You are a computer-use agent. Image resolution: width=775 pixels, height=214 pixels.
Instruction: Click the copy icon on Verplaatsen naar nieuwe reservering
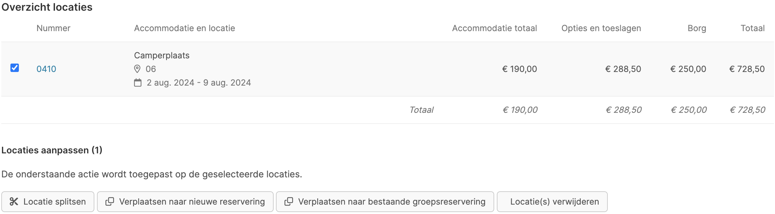click(110, 202)
